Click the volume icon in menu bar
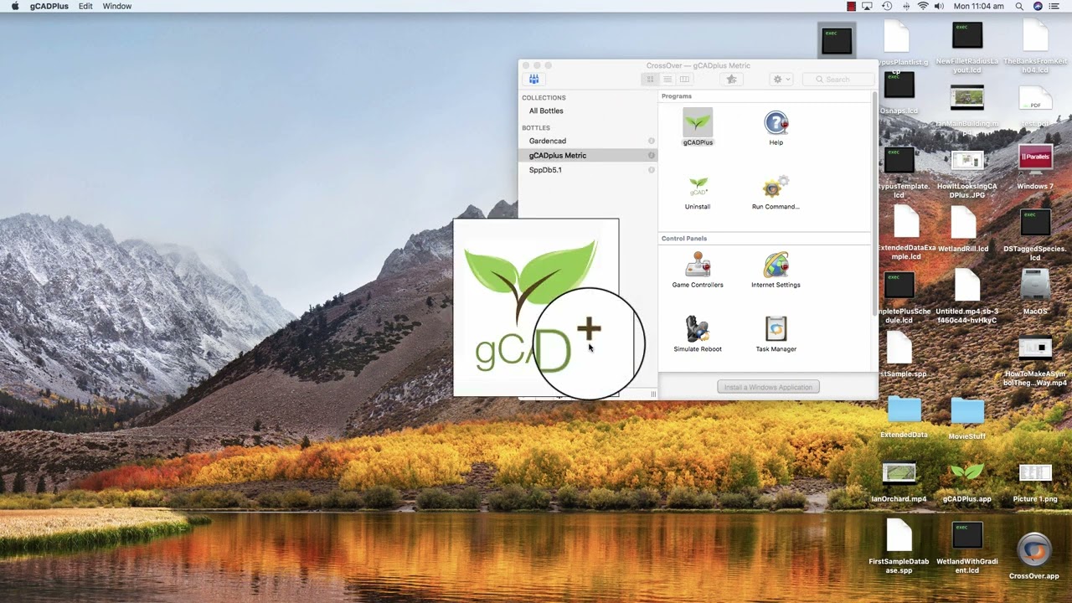Screen dimensions: 1072x603 point(939,6)
